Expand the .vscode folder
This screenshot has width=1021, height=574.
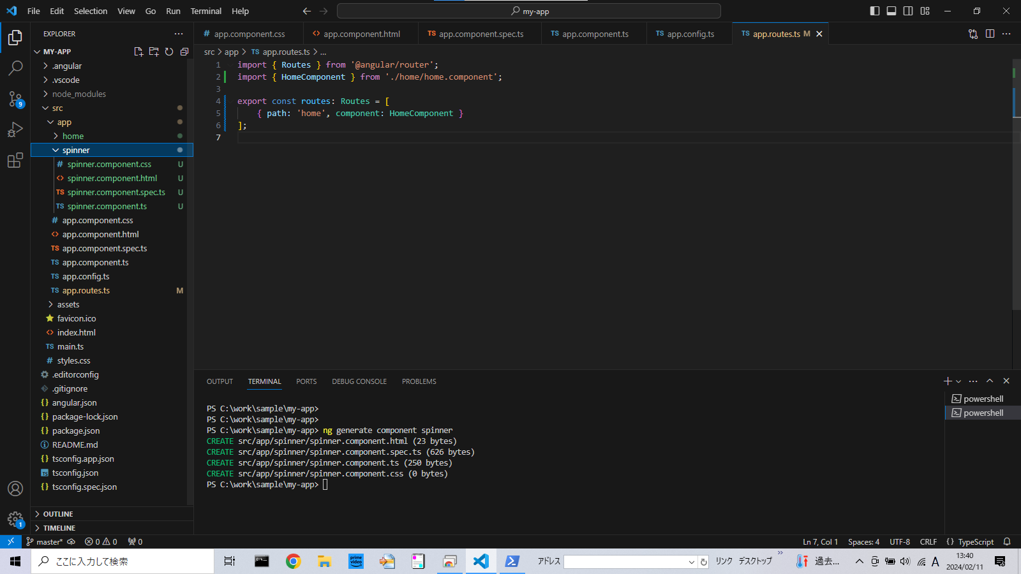(112, 80)
